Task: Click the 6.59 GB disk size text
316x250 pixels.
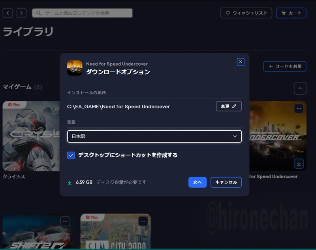Action: point(84,182)
